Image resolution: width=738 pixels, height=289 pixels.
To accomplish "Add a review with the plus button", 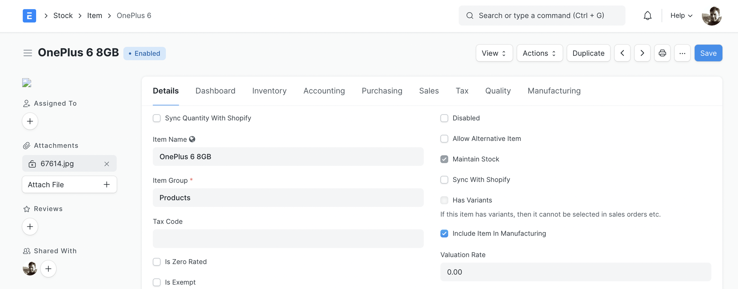I will 30,226.
